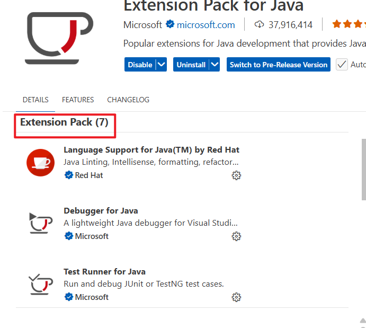The height and width of the screenshot is (328, 366).
Task: Click Red Hat verified publisher badge
Action: pos(69,175)
